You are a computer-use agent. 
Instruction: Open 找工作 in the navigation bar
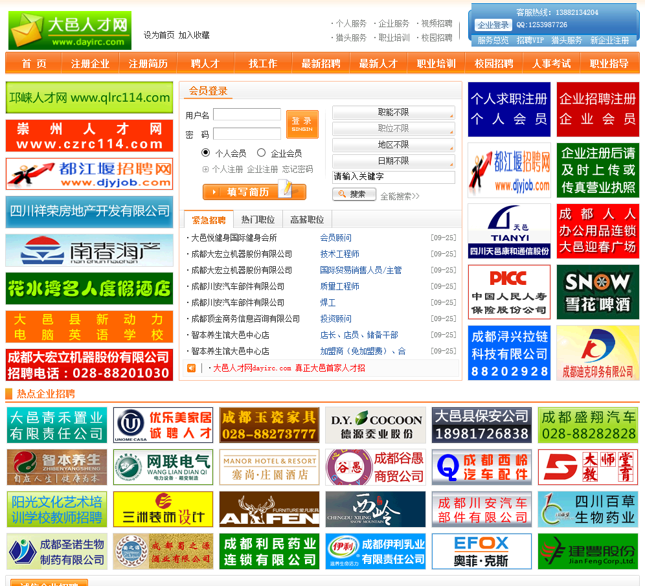263,63
